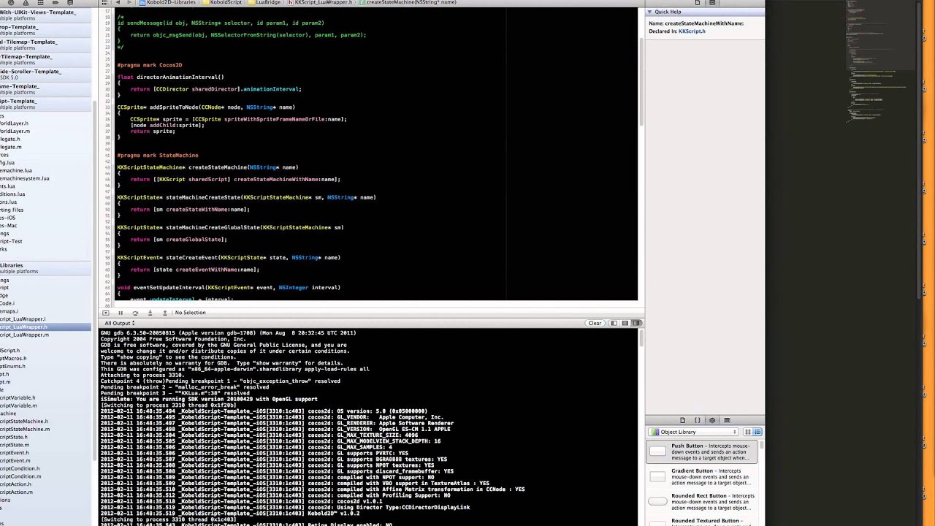The width and height of the screenshot is (935, 526).
Task: Select Push Button in Object Library
Action: [702, 452]
